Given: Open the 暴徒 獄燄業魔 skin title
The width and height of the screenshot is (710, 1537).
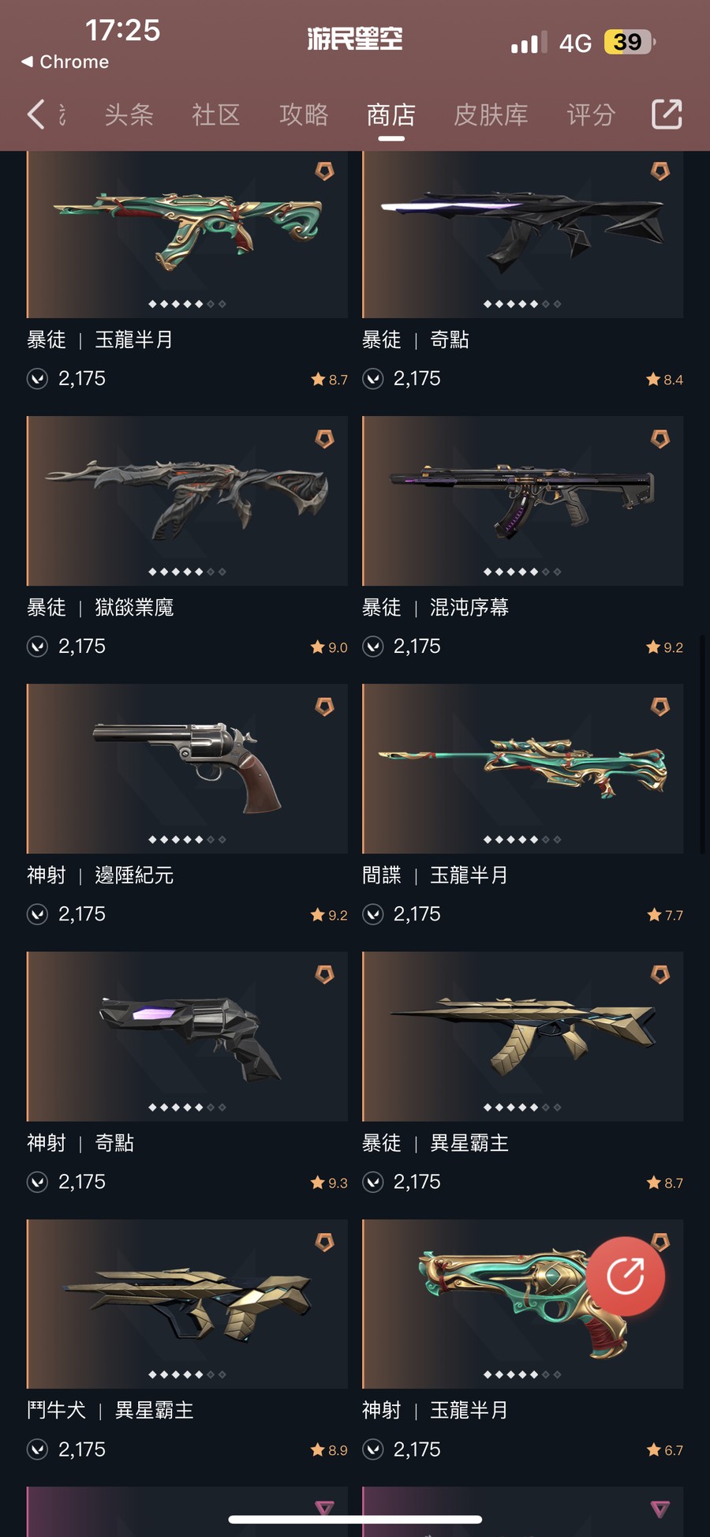Looking at the screenshot, I should click(100, 607).
